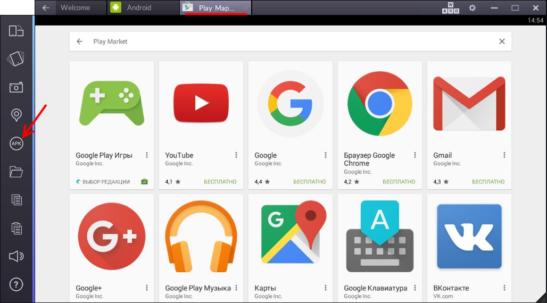Open the Google Клавиатура keyboard icon

(379, 237)
